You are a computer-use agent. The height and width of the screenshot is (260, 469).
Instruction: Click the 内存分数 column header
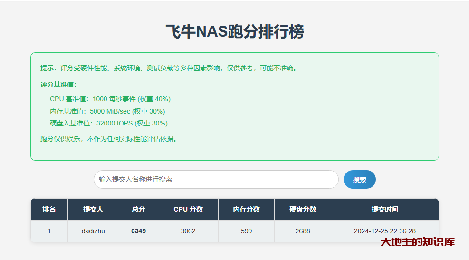pyautogui.click(x=247, y=209)
